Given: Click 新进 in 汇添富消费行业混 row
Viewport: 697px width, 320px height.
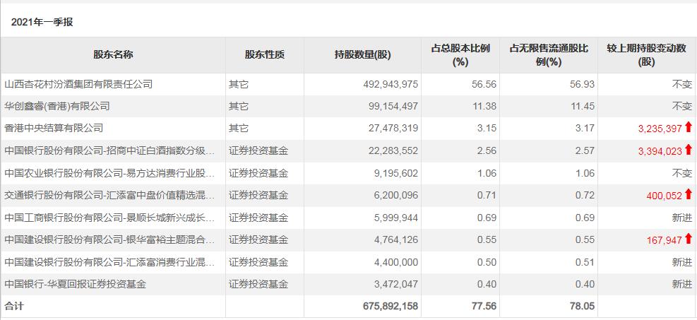Looking at the screenshot, I should [682, 262].
